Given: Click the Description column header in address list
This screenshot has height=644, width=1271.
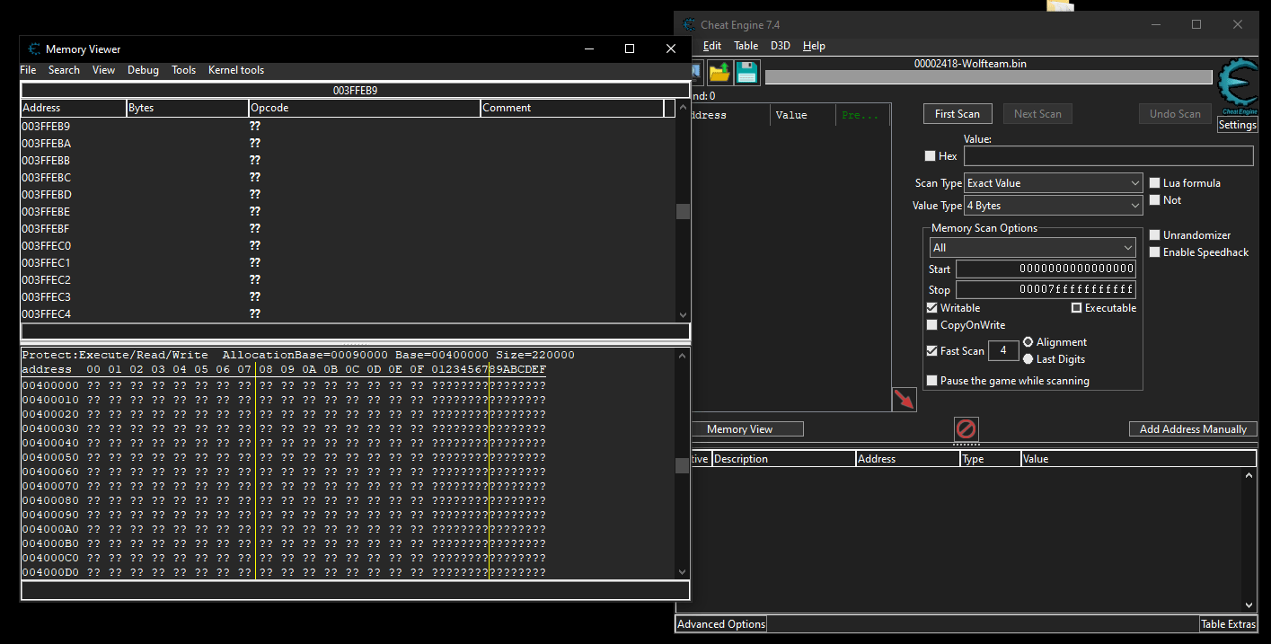Looking at the screenshot, I should click(783, 459).
